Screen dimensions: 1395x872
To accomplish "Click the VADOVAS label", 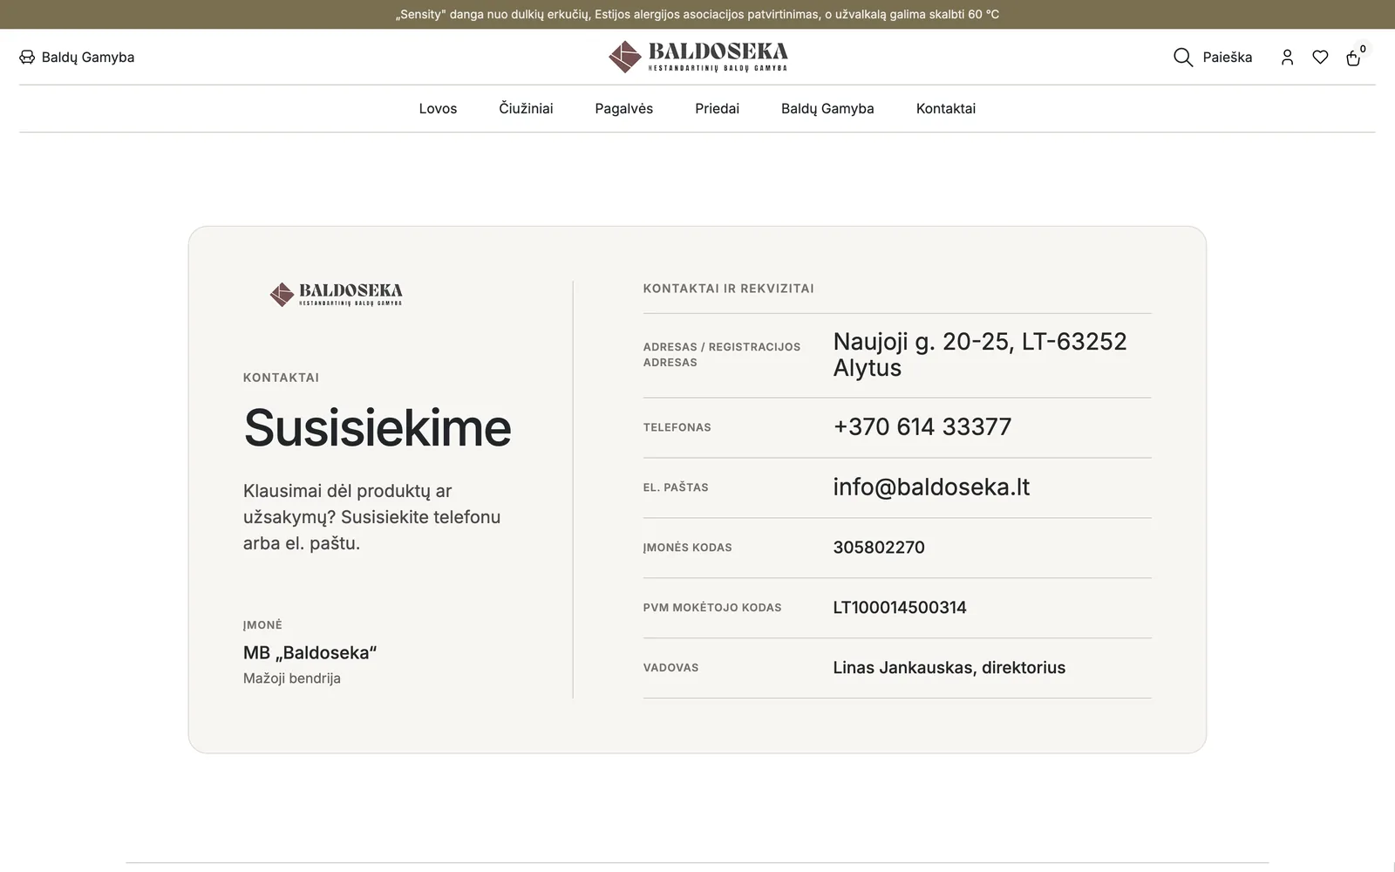I will pos(670,668).
